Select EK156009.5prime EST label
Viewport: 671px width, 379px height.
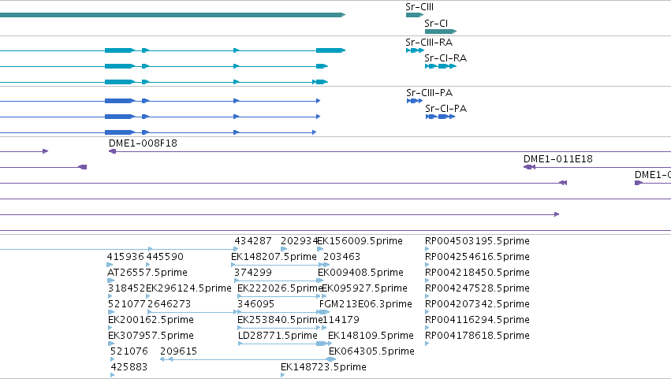tap(360, 241)
